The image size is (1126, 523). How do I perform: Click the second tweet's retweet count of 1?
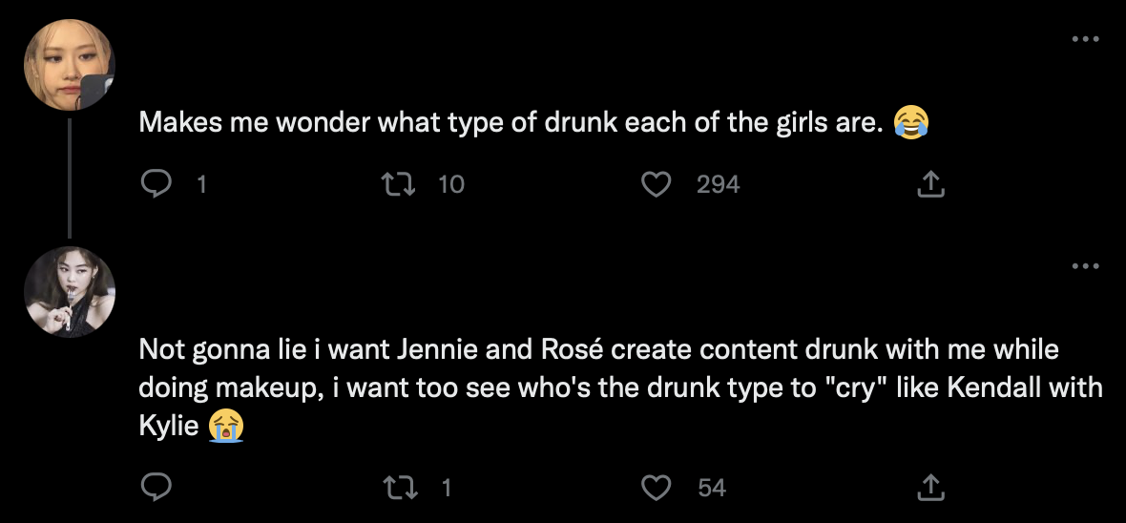(x=446, y=488)
